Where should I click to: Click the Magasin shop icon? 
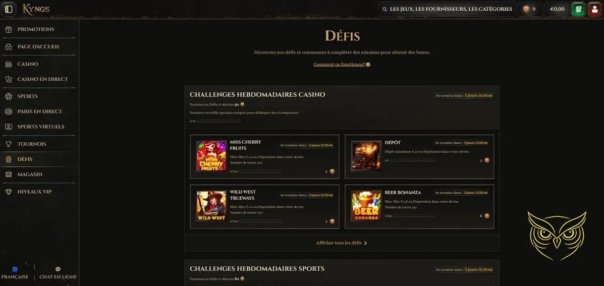click(x=9, y=174)
